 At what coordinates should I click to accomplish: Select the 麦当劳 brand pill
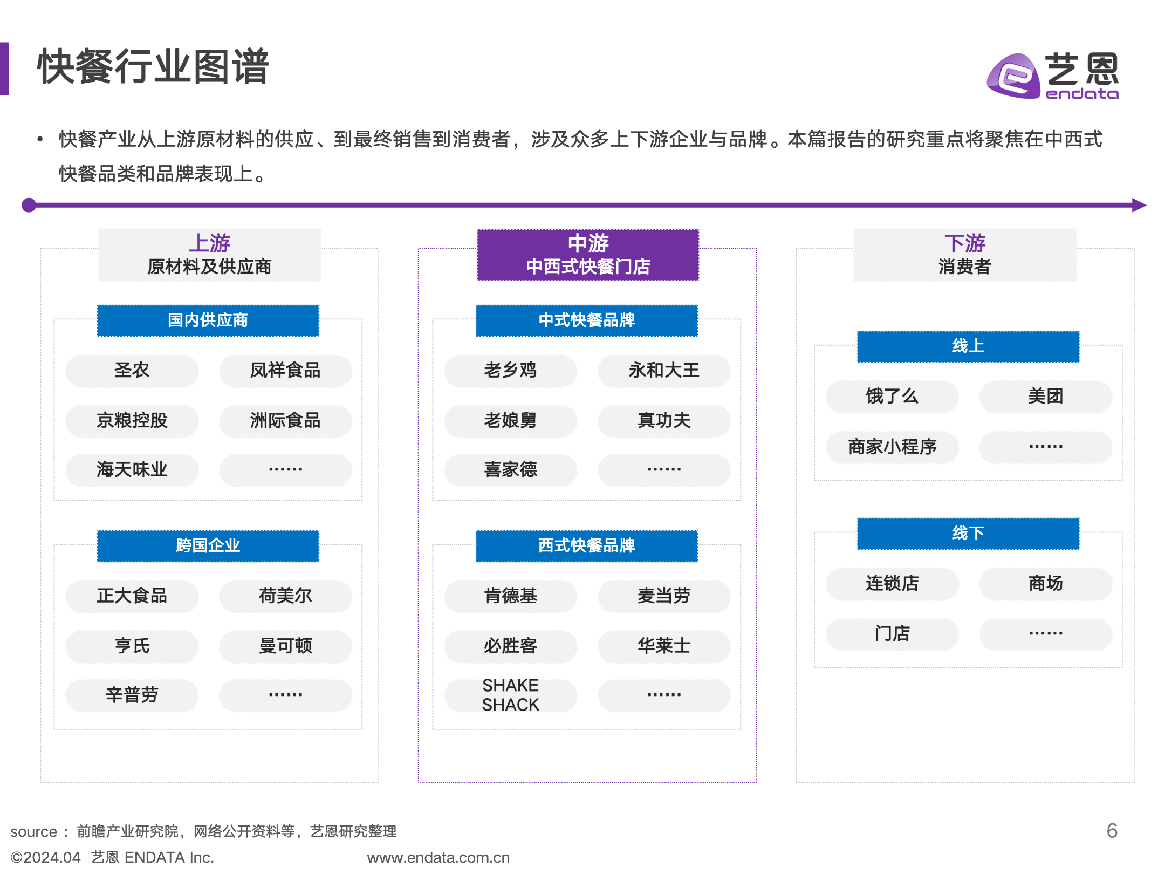click(664, 596)
